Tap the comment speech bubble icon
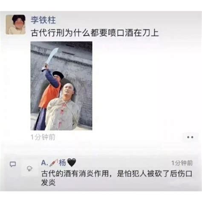 pos(13,164)
